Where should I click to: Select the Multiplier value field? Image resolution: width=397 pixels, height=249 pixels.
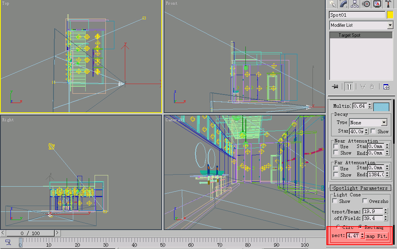359,106
